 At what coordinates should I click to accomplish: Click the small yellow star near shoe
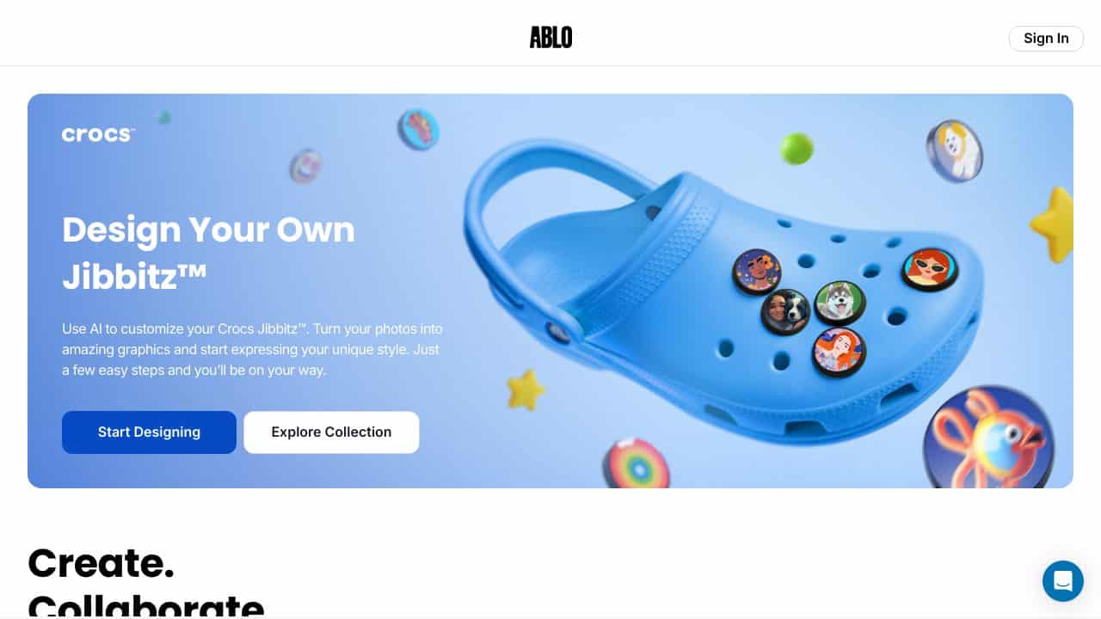525,389
